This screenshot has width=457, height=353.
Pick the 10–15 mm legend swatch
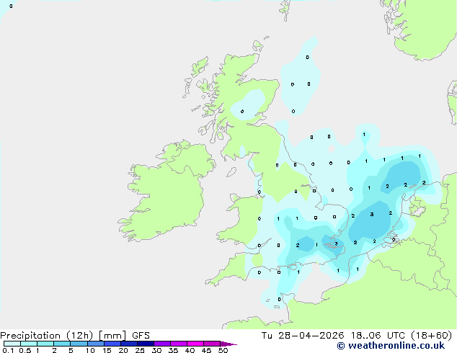96,344
